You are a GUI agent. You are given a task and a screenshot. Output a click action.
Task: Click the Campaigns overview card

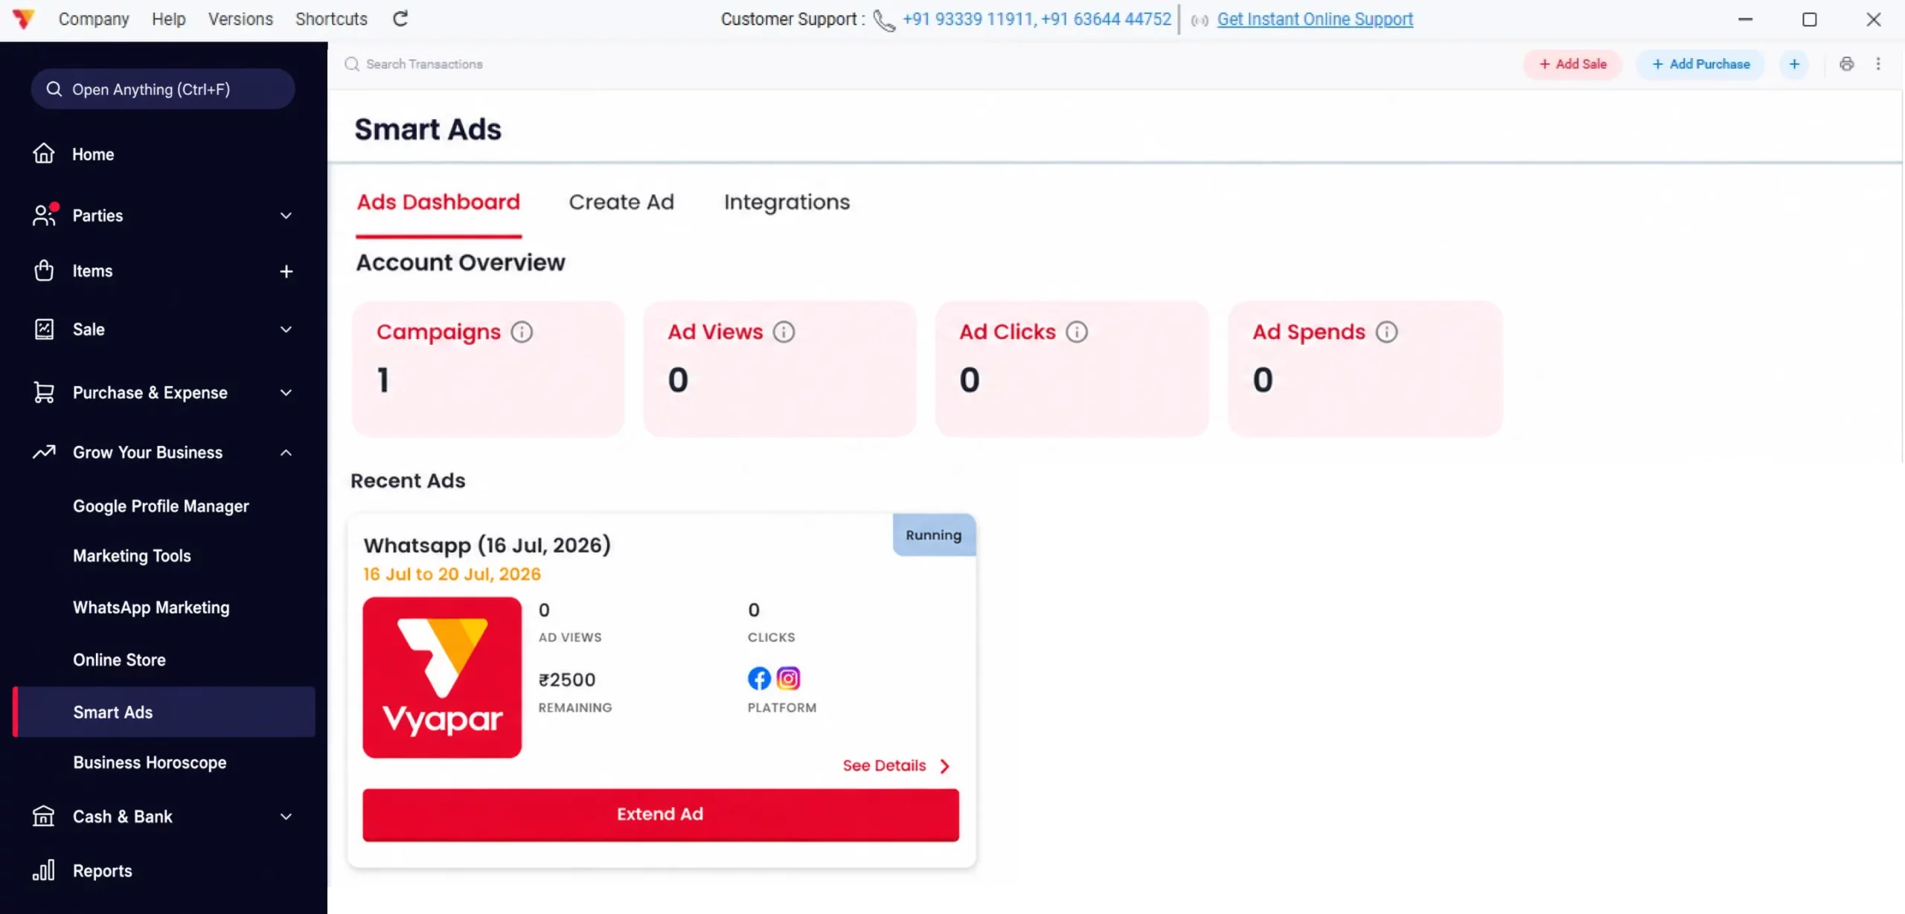(488, 369)
